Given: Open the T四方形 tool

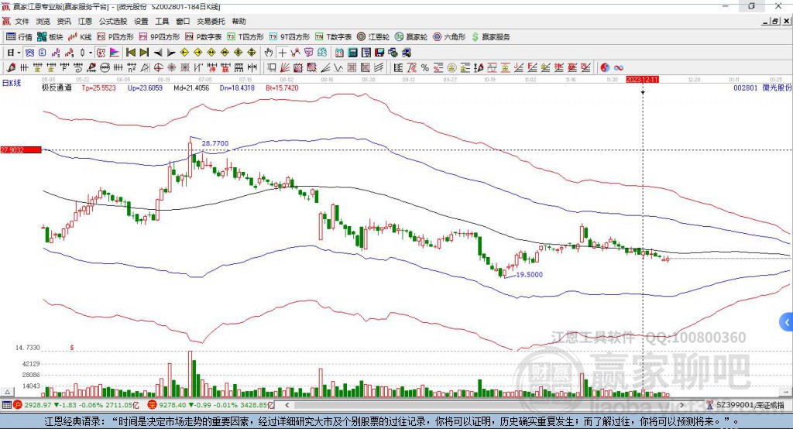Looking at the screenshot, I should pyautogui.click(x=245, y=37).
